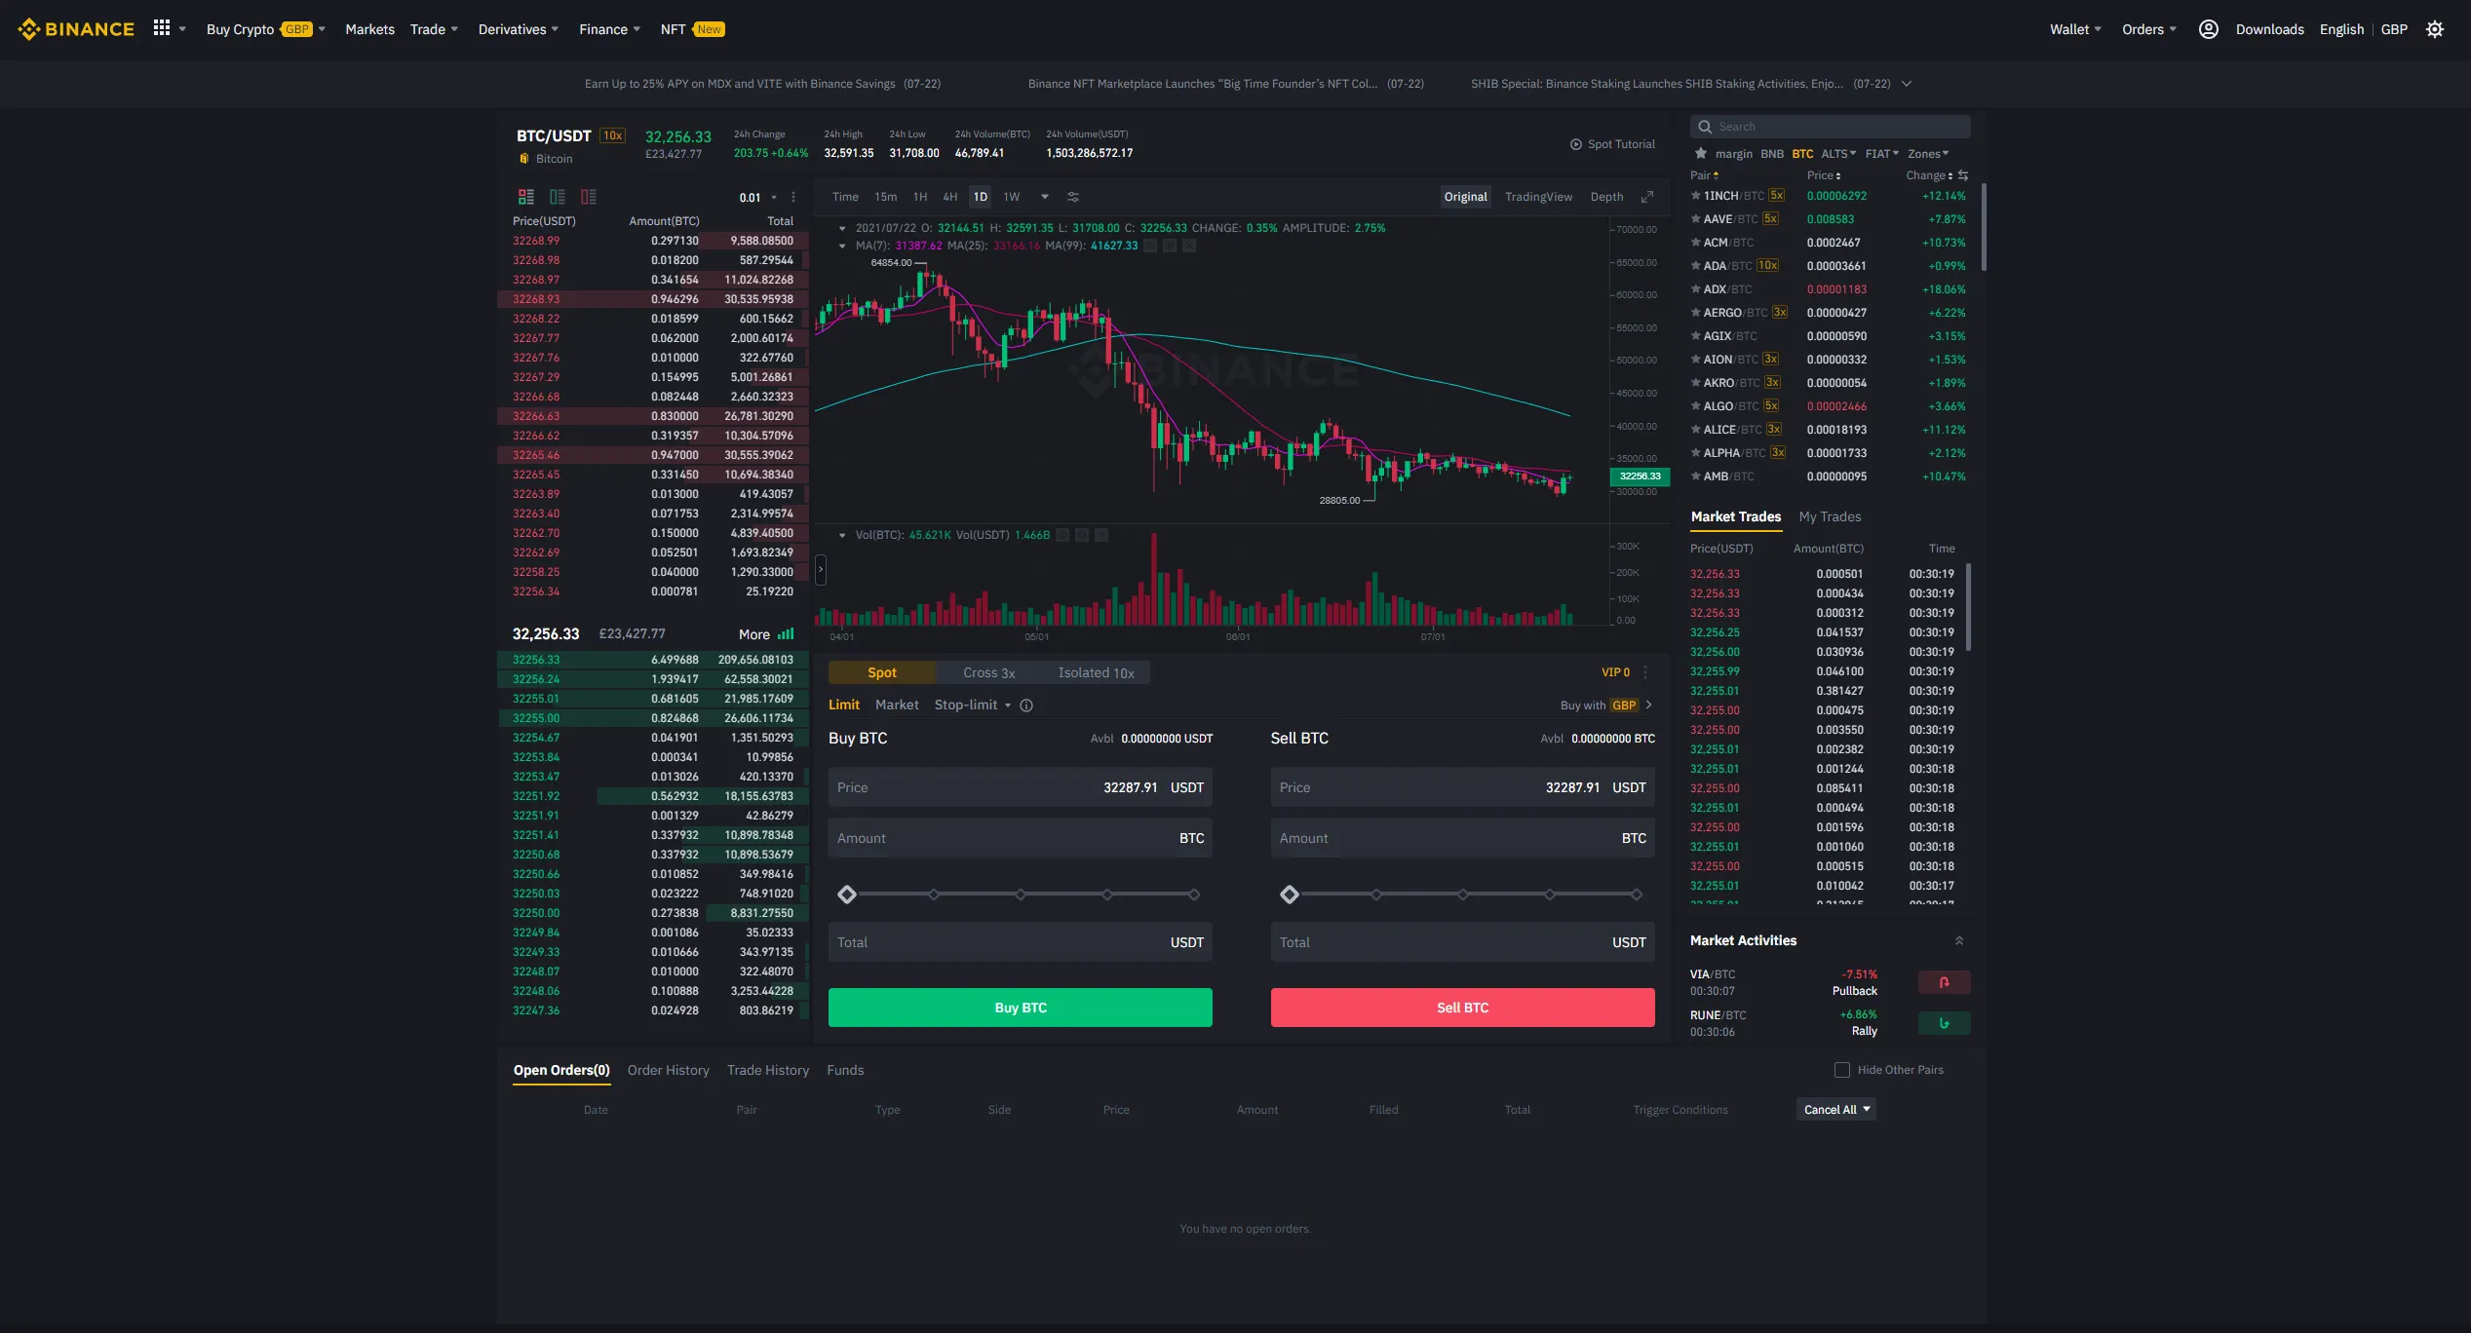The width and height of the screenshot is (2471, 1333).
Task: Open the Cancel All dropdown
Action: 1834,1109
